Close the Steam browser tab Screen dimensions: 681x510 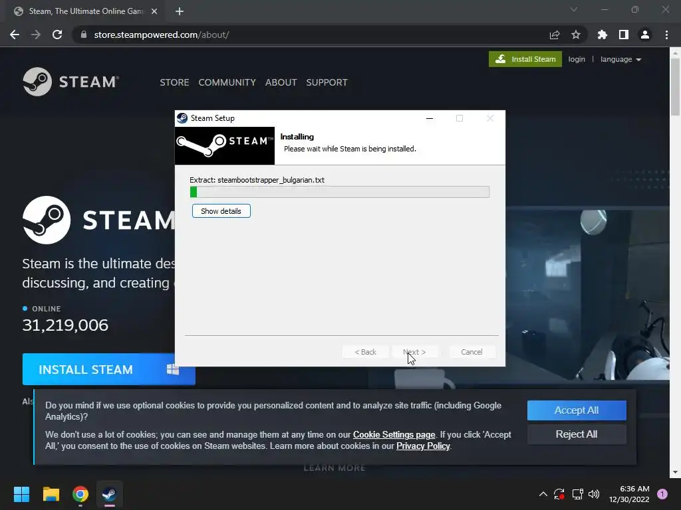pos(154,11)
